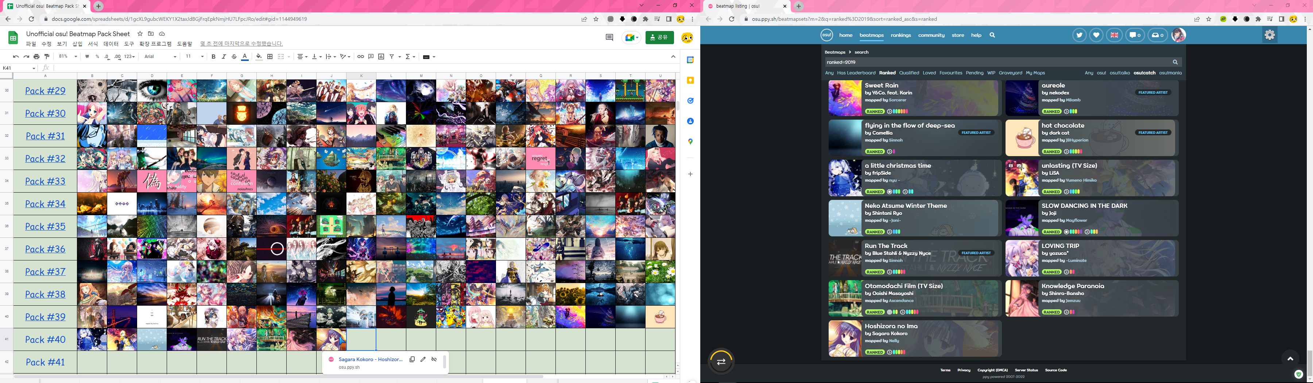Open osu! notifications inbox button

coord(1158,35)
